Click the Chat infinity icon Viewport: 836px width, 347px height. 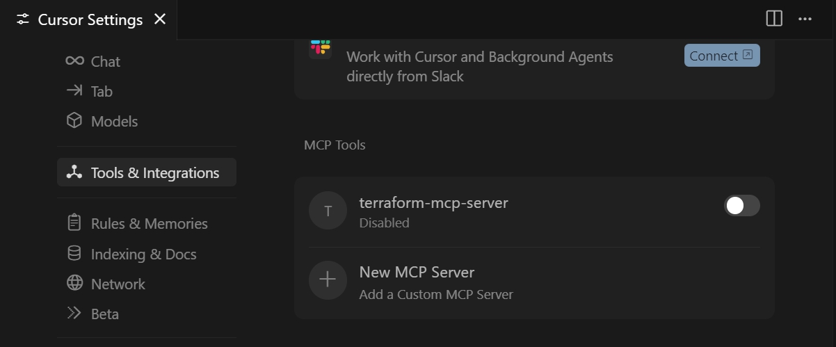[74, 61]
